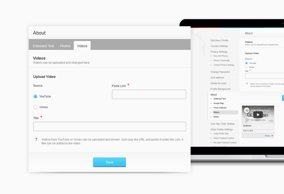Select YouTube as video source
Screen dimensions: 284x194
[35, 96]
